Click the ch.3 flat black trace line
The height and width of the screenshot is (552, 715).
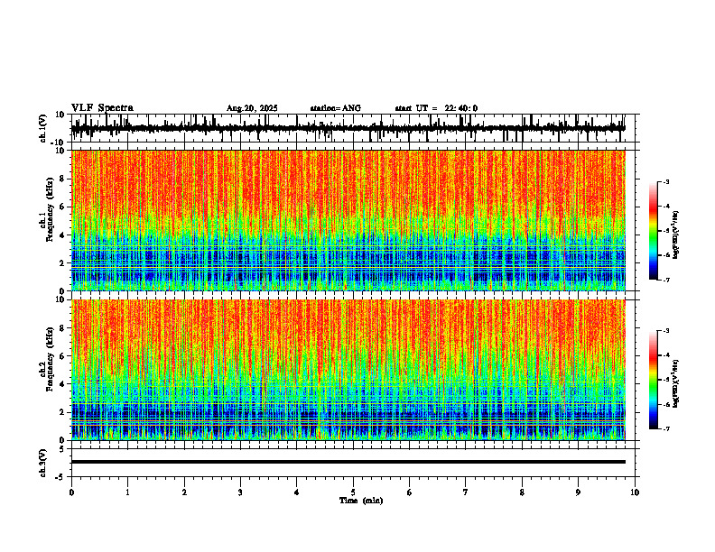tap(348, 462)
